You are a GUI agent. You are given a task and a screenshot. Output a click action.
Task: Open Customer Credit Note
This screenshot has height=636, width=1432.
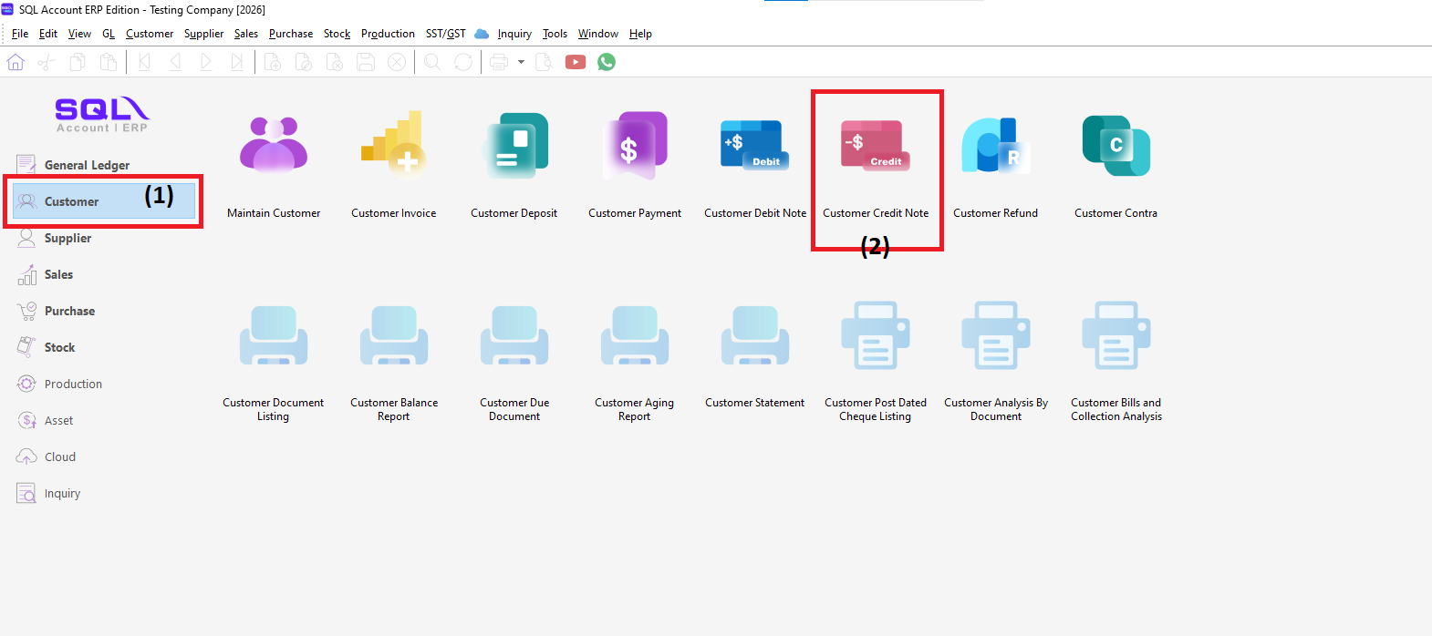click(876, 145)
